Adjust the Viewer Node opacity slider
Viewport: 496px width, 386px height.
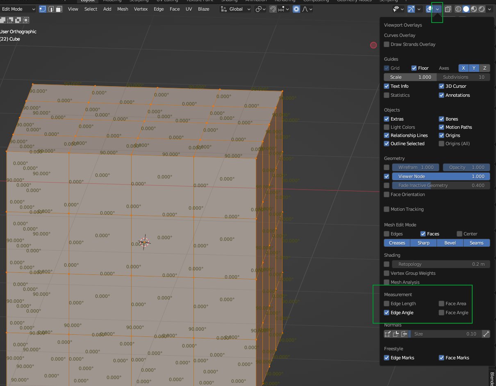(441, 176)
